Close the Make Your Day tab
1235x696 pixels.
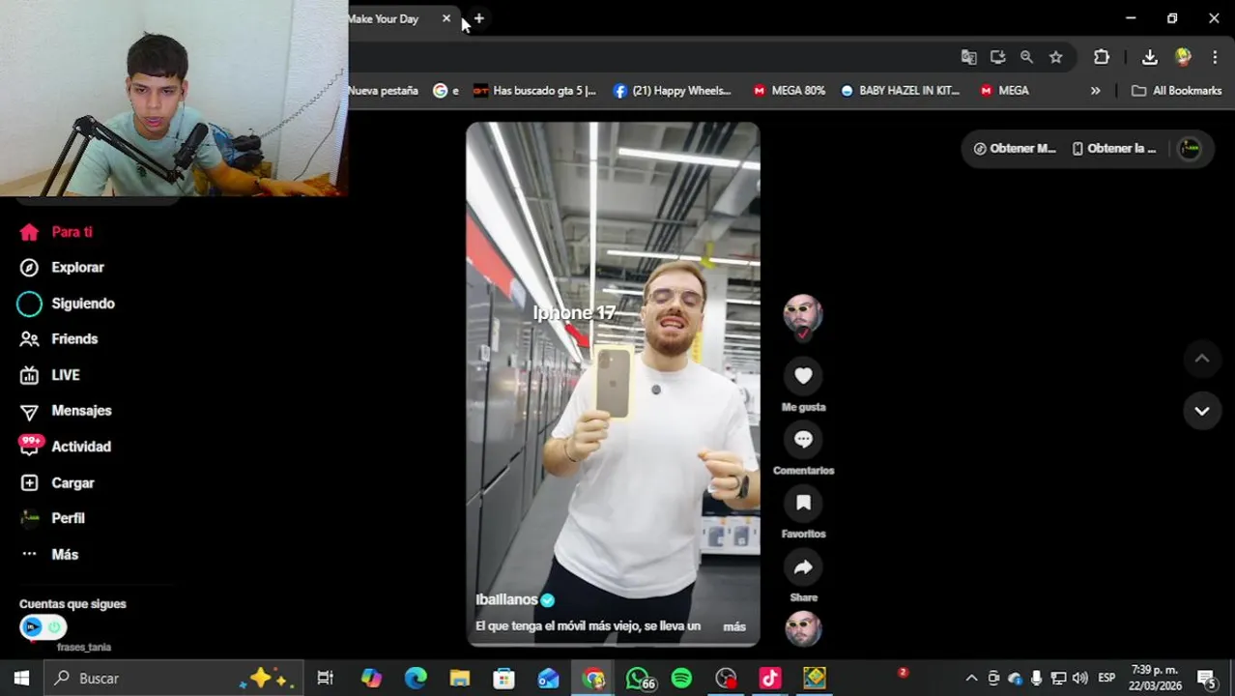point(446,18)
